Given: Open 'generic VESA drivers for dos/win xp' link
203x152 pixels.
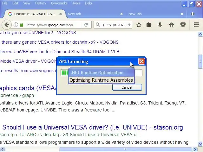Looking at the screenshot, I should pos(59,42).
